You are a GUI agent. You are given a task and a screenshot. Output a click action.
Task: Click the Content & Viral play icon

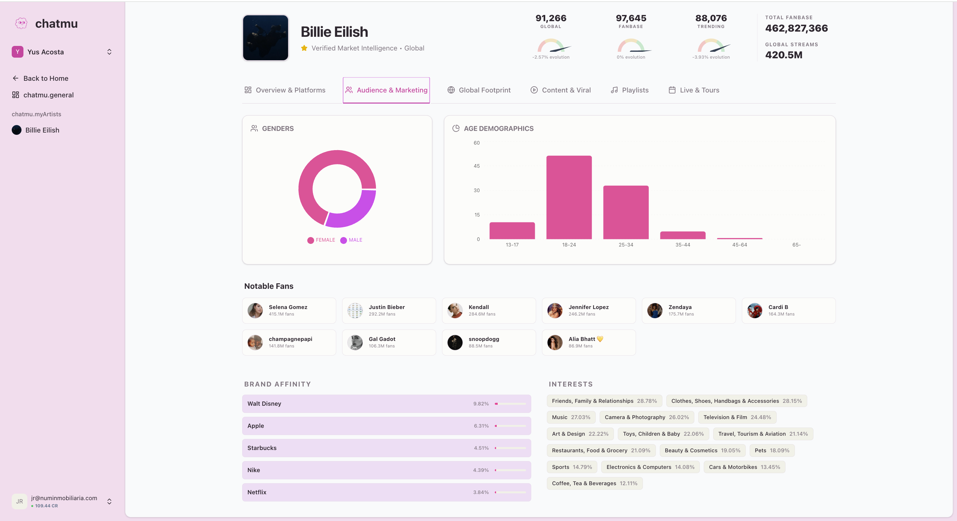click(x=534, y=90)
